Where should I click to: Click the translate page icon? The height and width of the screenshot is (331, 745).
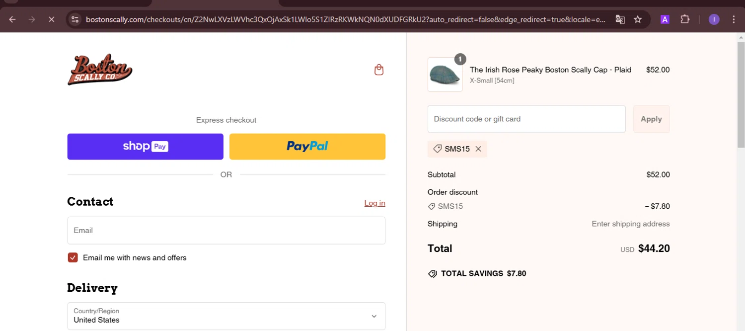(x=620, y=19)
